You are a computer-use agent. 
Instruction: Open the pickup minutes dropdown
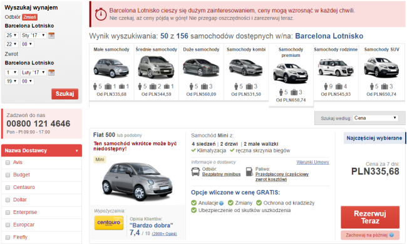(x=28, y=44)
